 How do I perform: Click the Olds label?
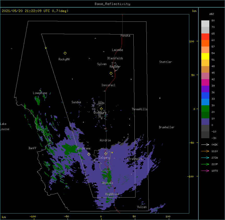click(x=101, y=103)
